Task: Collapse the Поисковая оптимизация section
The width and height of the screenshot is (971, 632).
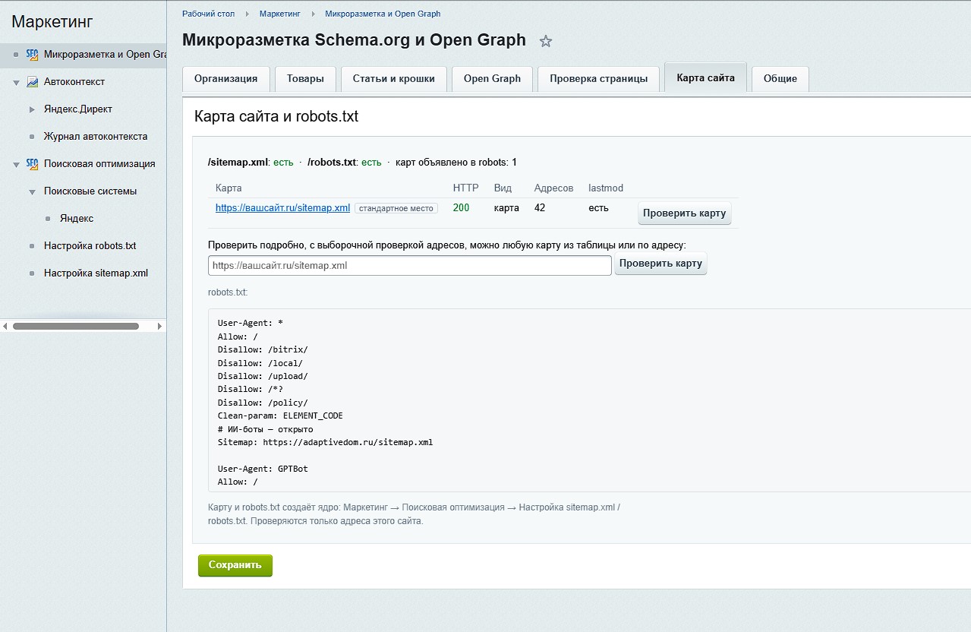Action: (x=16, y=164)
